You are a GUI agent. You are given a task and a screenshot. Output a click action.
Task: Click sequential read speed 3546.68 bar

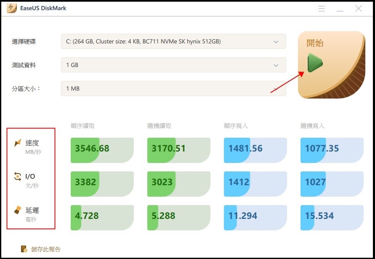pyautogui.click(x=102, y=149)
